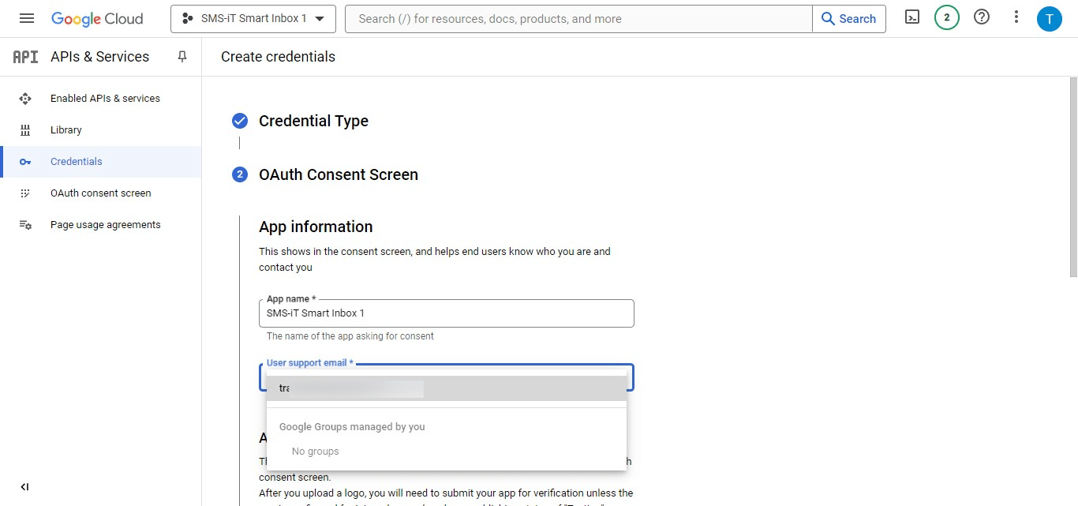Activate the Cloud Shell terminal

911,17
